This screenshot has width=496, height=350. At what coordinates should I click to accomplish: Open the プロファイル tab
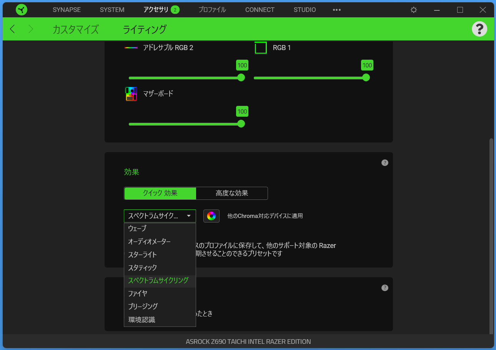click(212, 10)
